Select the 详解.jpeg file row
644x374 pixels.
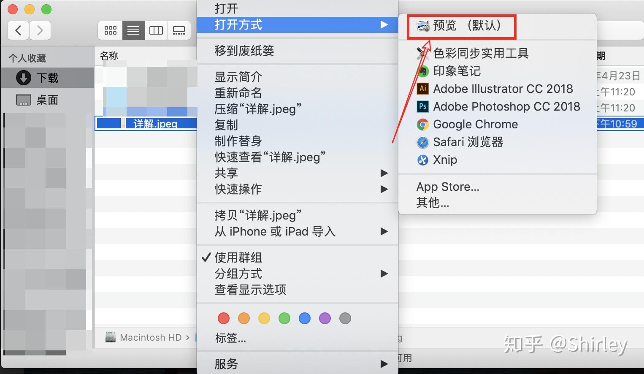(146, 124)
